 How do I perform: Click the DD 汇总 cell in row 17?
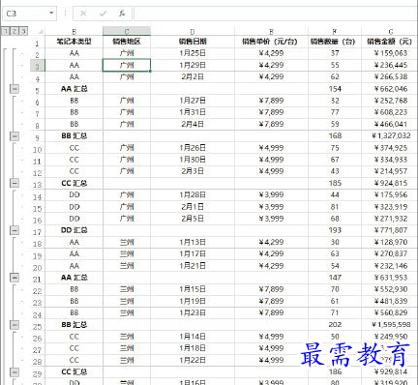(74, 230)
